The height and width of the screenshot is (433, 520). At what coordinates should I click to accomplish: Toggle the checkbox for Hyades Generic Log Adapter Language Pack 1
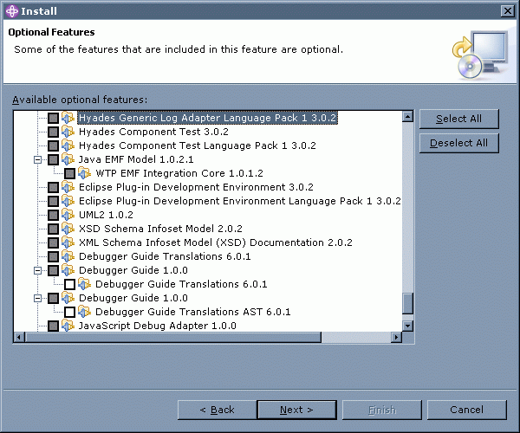[x=54, y=119]
